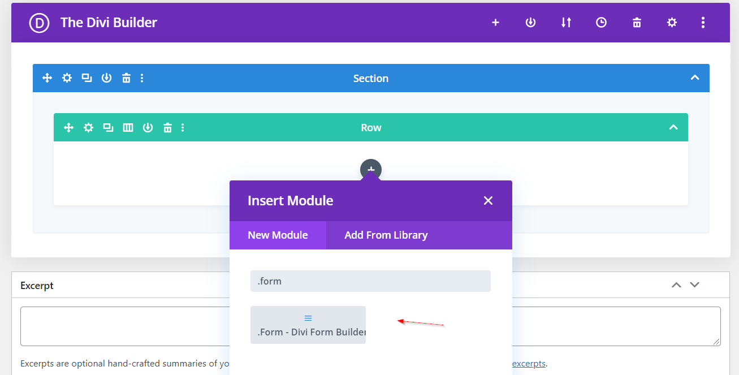Open the Divi Builder settings gear icon
The image size is (739, 375).
pos(671,23)
